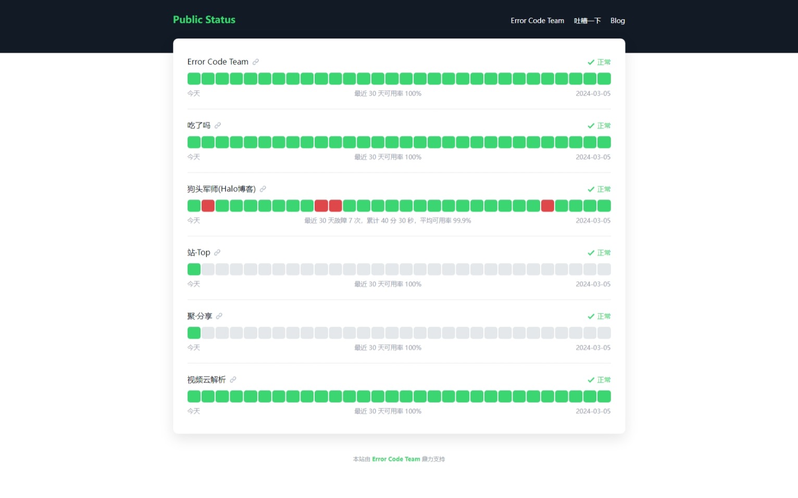Select the 吐槽一下 menu item

[588, 20]
